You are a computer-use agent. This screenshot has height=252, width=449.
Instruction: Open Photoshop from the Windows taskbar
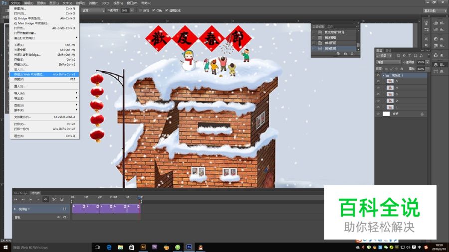tap(189, 247)
